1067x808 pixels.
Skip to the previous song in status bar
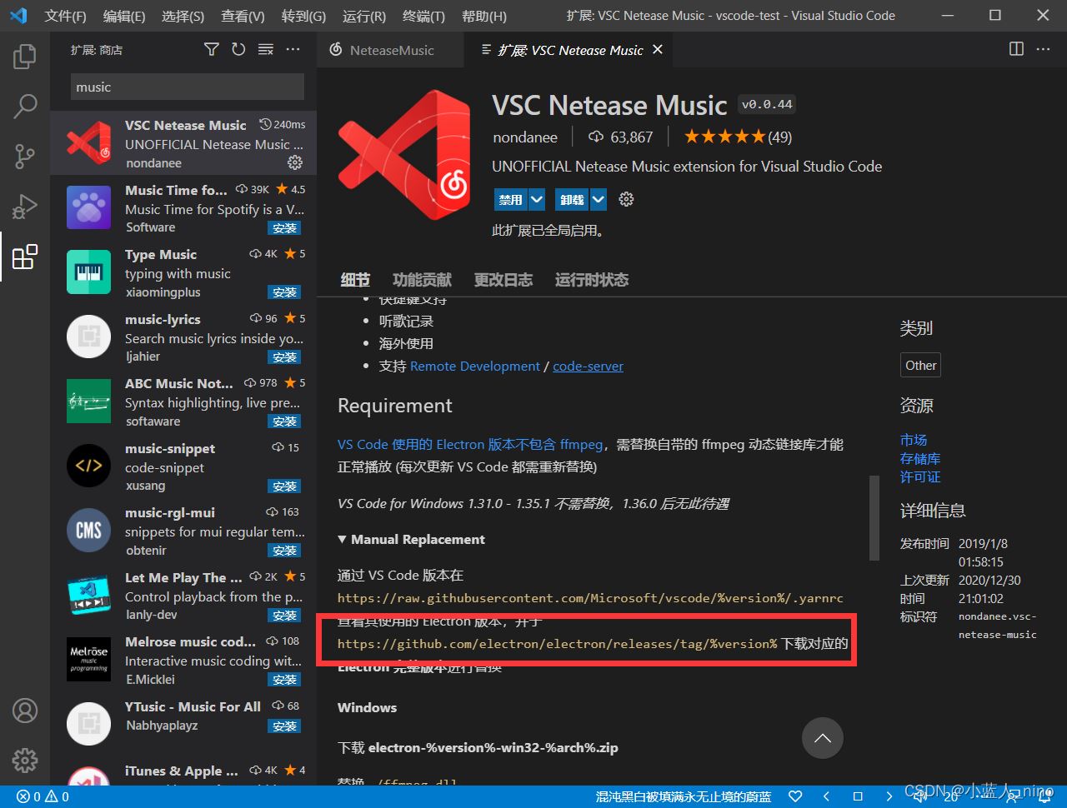[826, 796]
